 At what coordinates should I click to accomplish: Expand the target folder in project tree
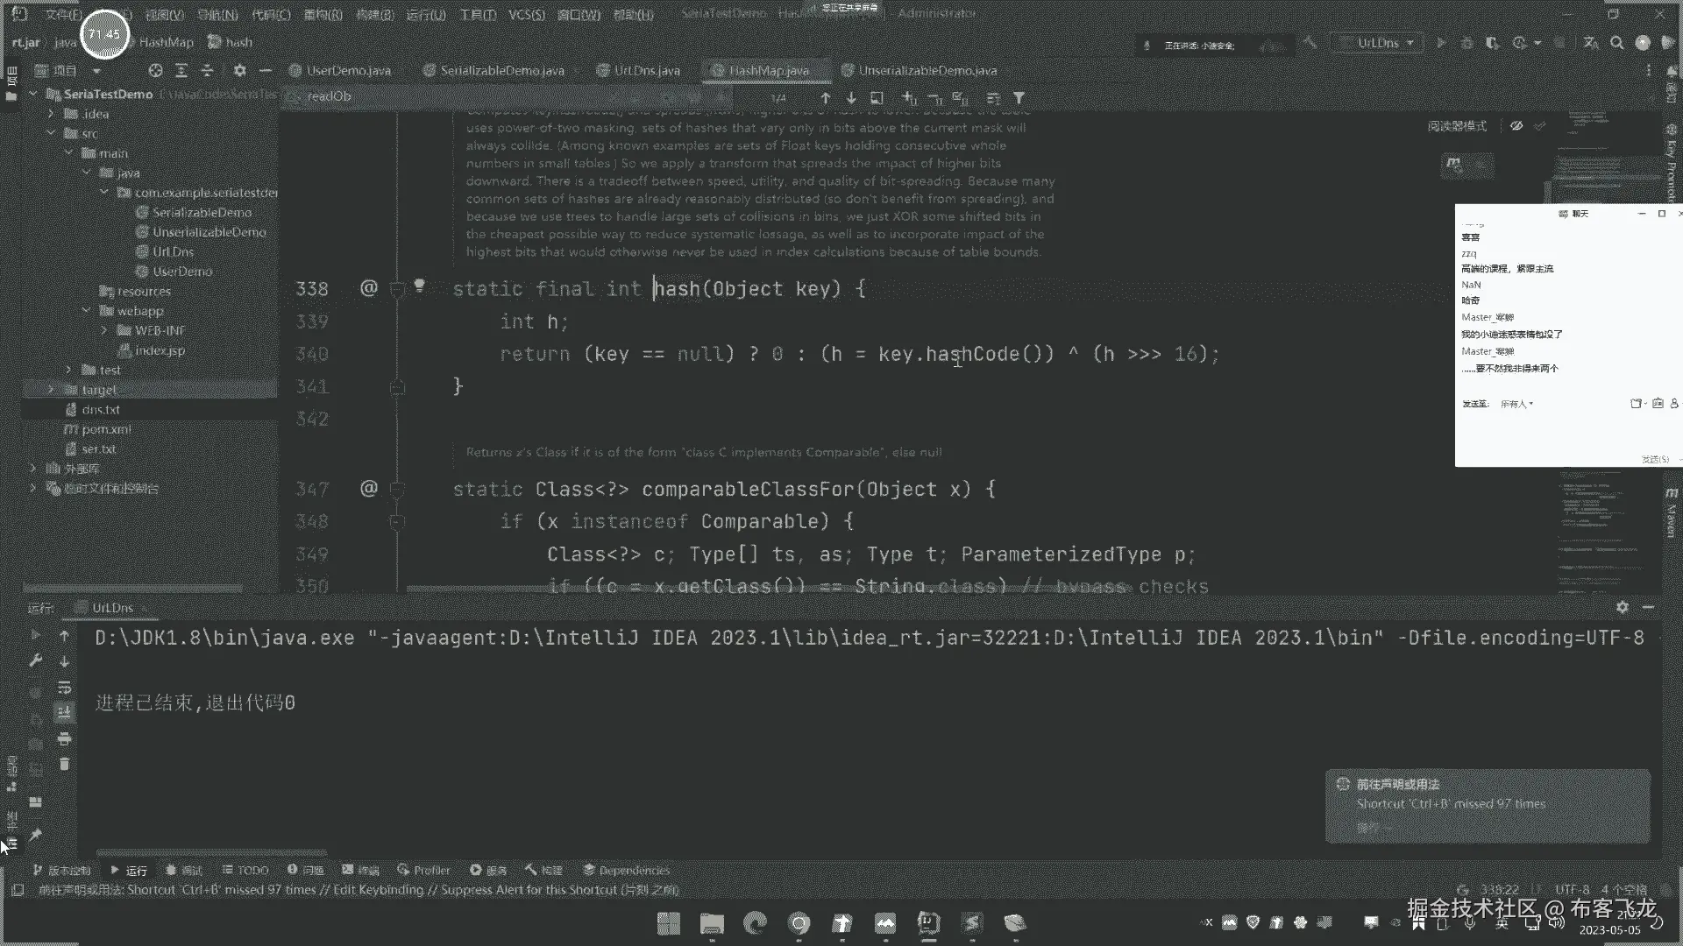point(51,390)
